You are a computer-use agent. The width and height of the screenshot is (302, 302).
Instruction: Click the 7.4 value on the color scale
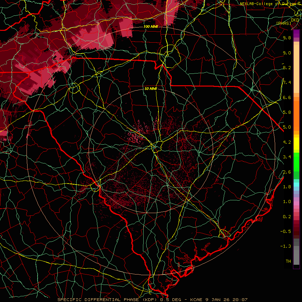[287, 83]
